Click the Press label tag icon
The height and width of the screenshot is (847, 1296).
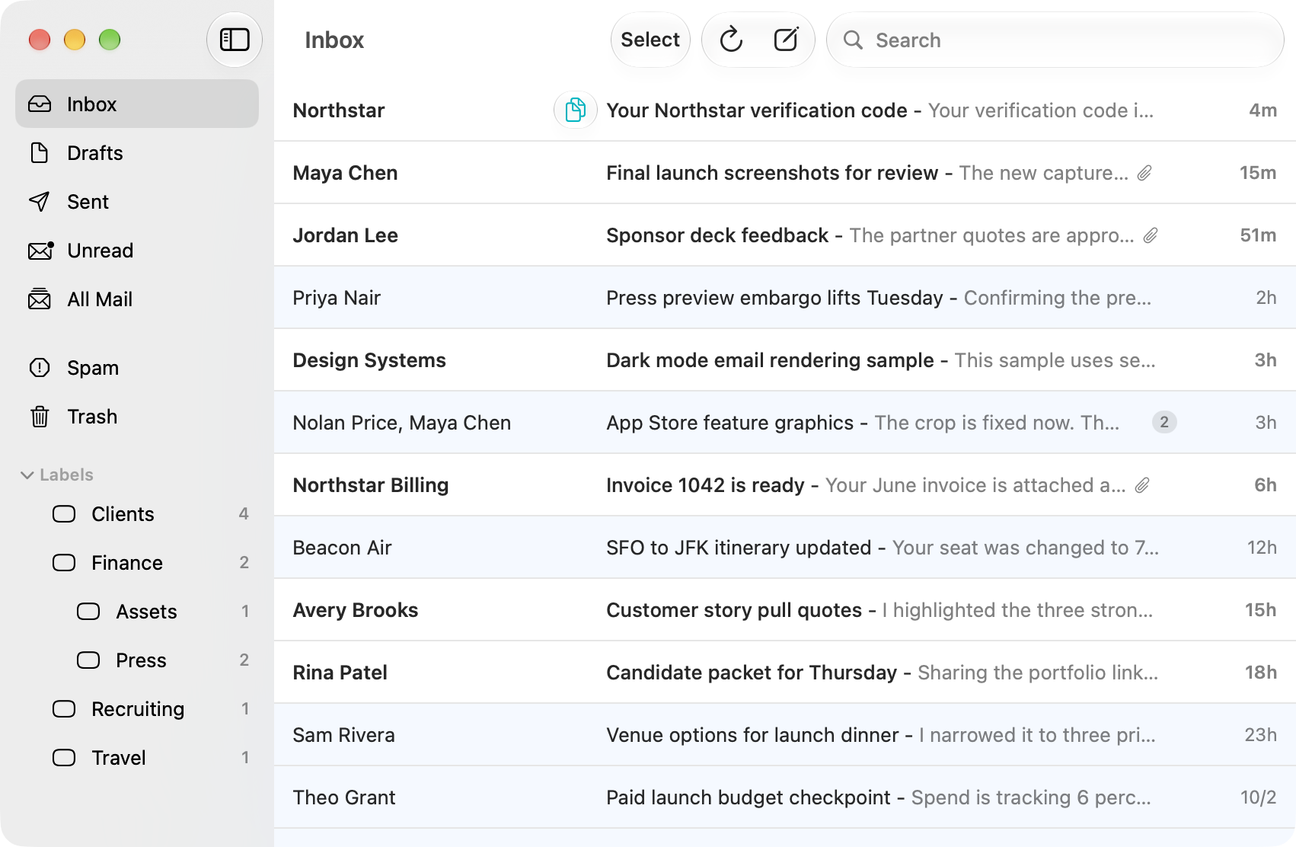click(88, 660)
